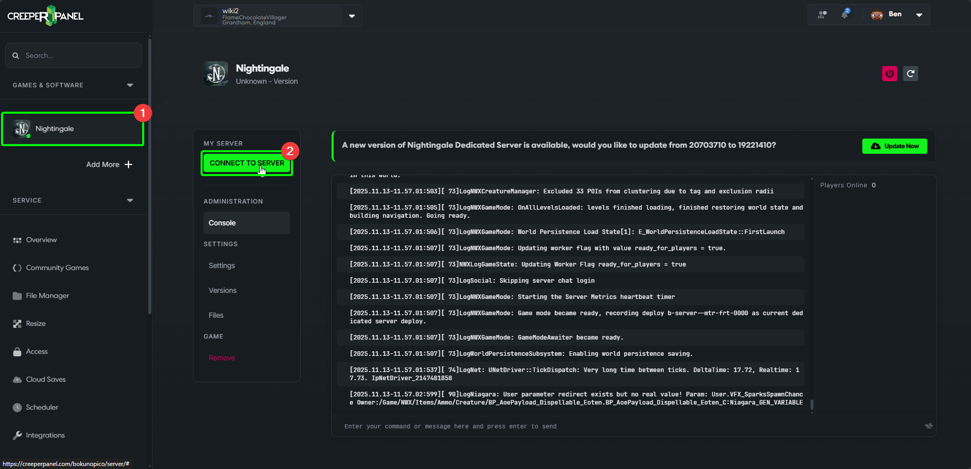Click the Nightingale game icon beside title
The width and height of the screenshot is (971, 469).
click(x=216, y=74)
